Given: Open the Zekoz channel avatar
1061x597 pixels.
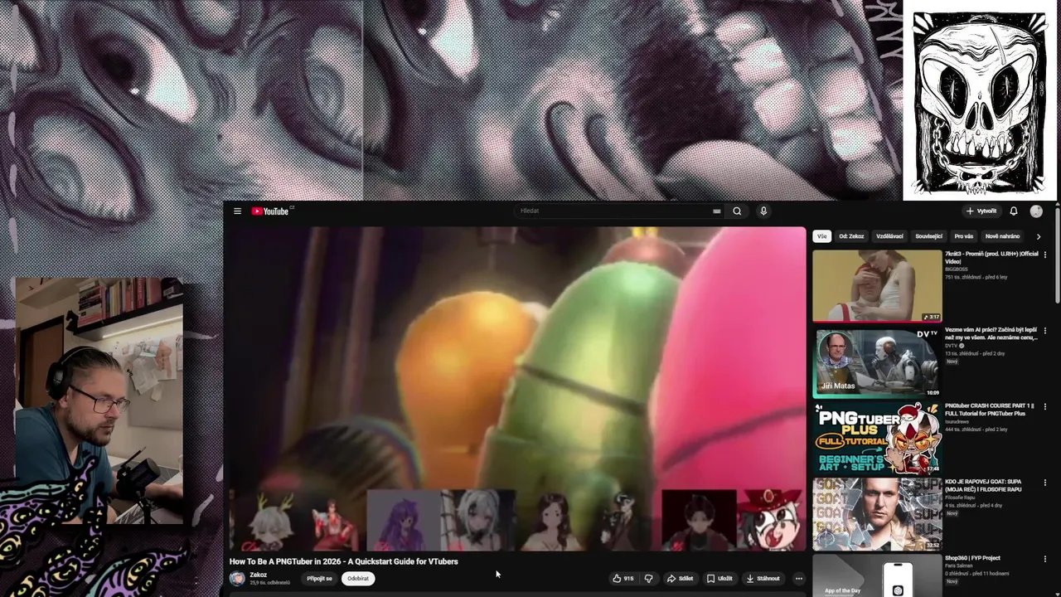Looking at the screenshot, I should (x=237, y=578).
